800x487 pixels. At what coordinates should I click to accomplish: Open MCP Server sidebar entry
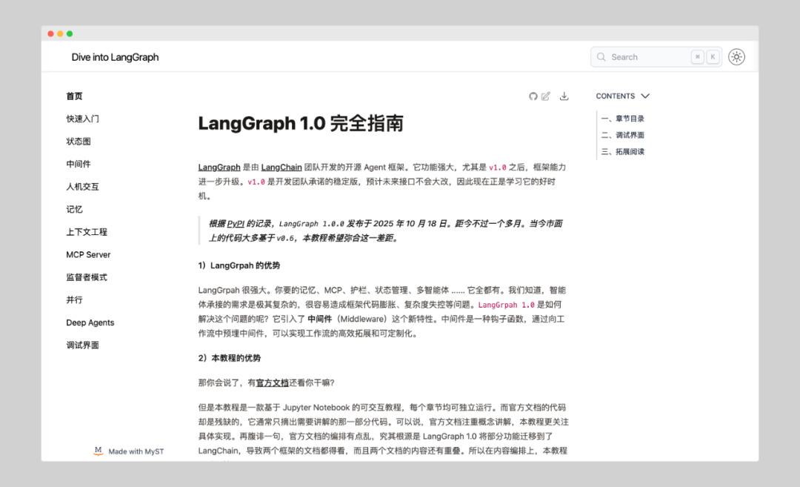coord(88,254)
